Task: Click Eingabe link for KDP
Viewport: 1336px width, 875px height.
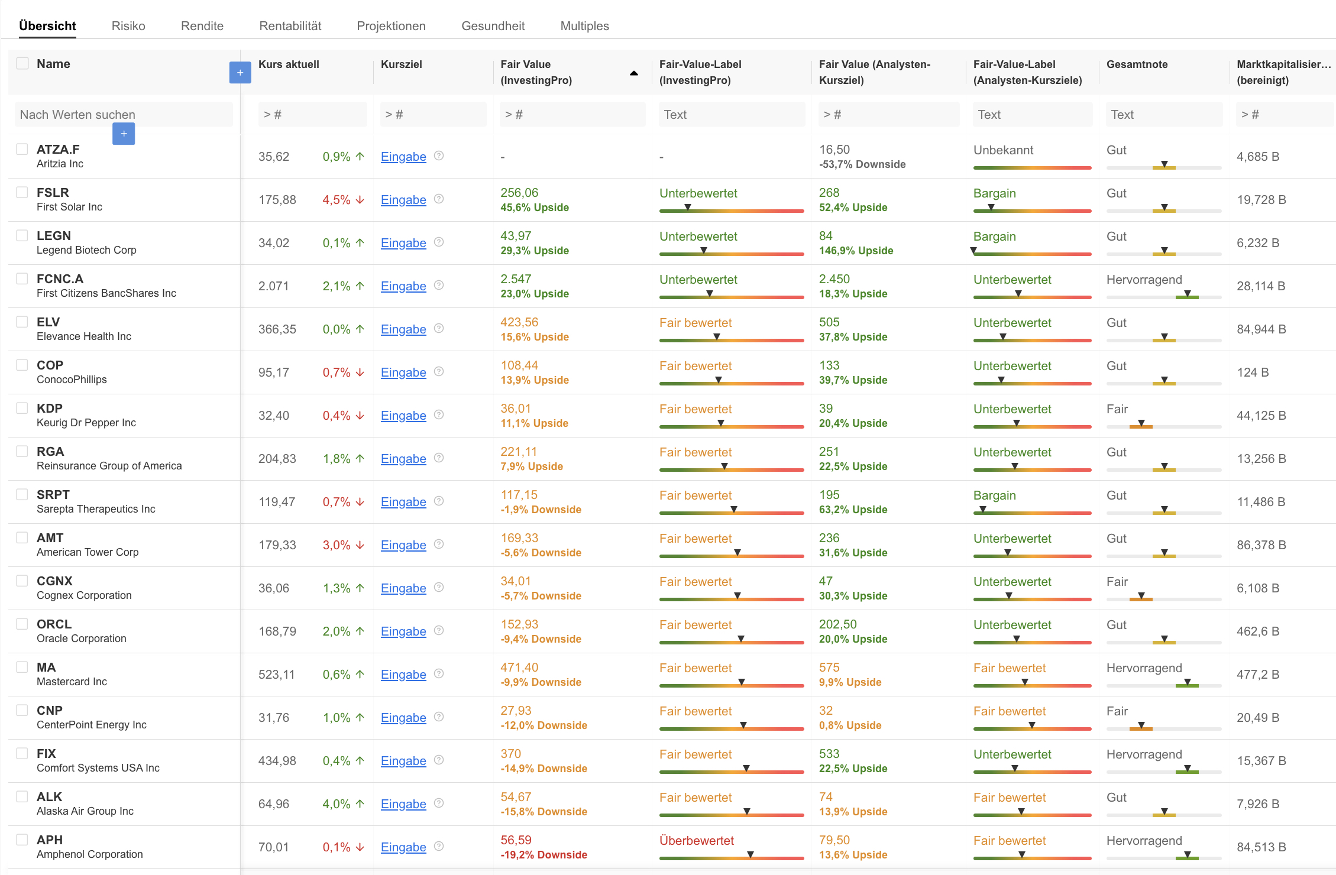Action: pos(403,416)
